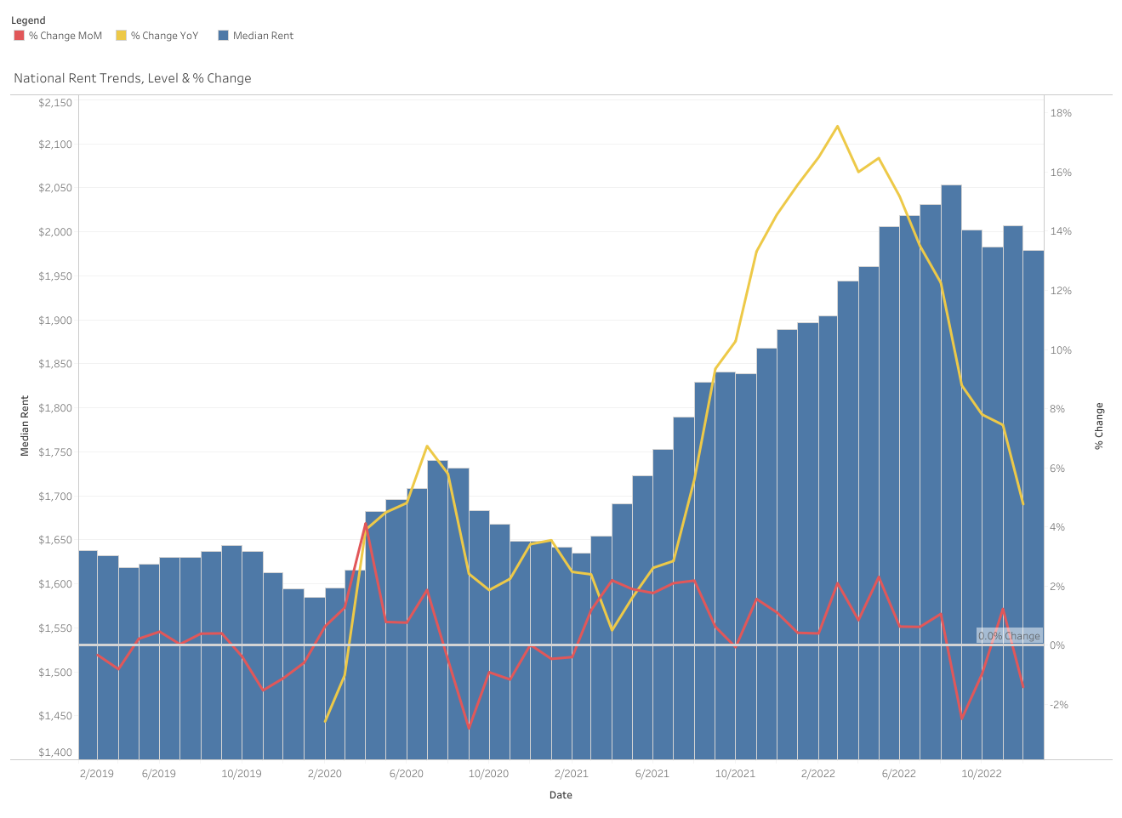Viewport: 1122px width, 818px height.
Task: Click the yellow % Change YoY legend swatch
Action: pos(121,36)
